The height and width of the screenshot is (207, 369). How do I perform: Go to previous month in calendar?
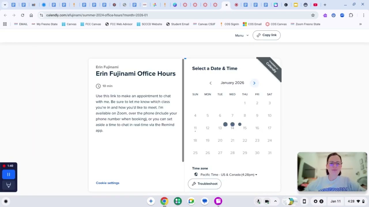tap(210, 83)
